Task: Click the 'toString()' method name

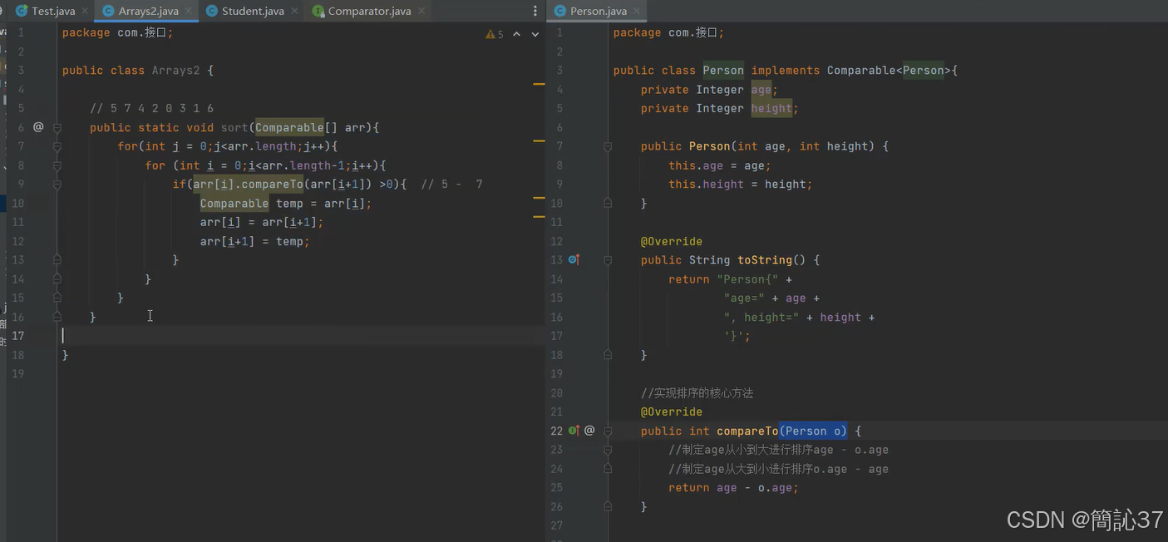Action: click(x=771, y=260)
